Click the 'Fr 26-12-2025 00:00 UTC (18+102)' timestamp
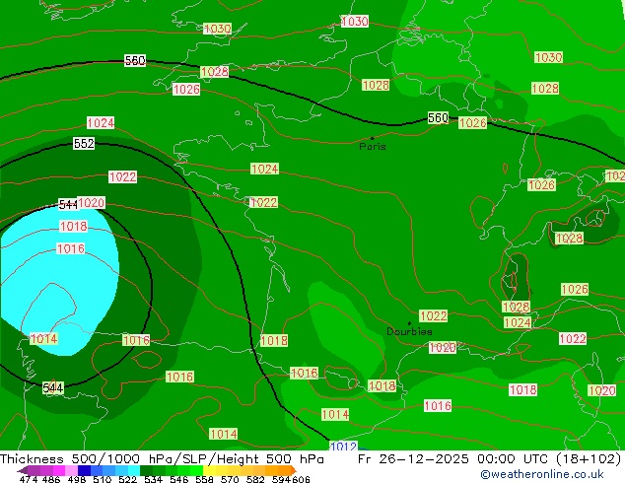The width and height of the screenshot is (625, 483). coord(490,458)
